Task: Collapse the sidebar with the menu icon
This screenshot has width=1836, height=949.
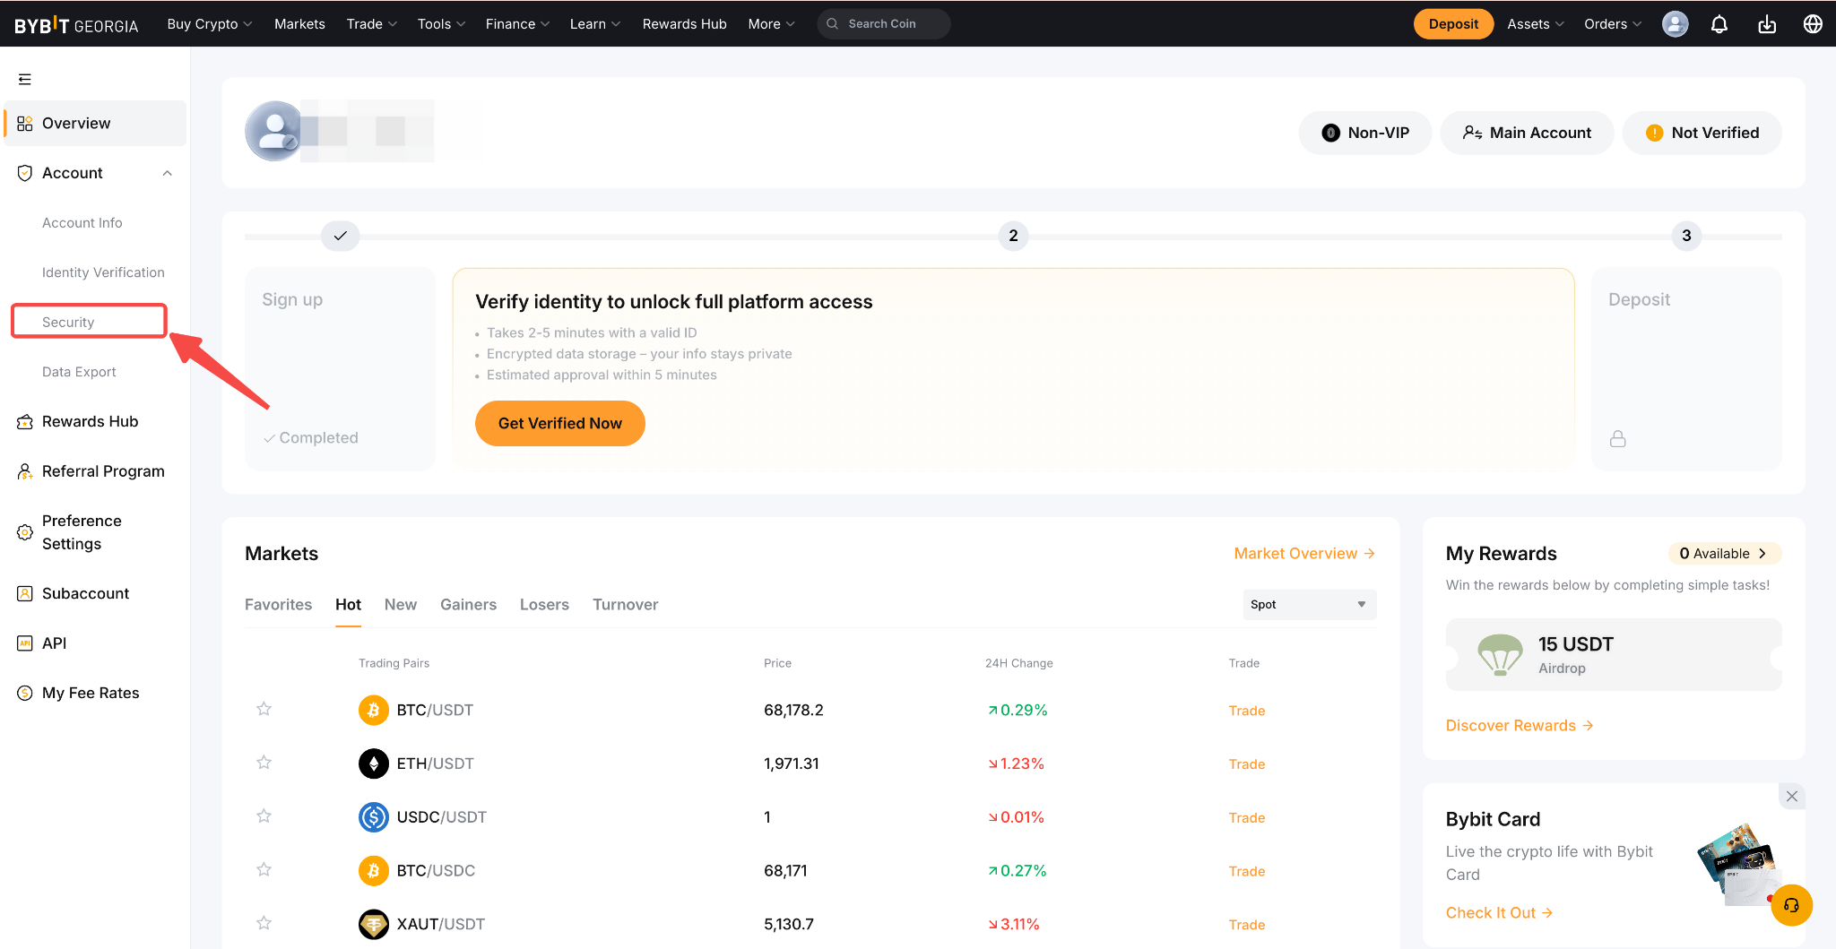Action: click(x=25, y=79)
